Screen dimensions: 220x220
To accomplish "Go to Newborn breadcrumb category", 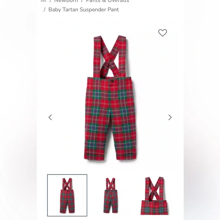I will point(66,1).
